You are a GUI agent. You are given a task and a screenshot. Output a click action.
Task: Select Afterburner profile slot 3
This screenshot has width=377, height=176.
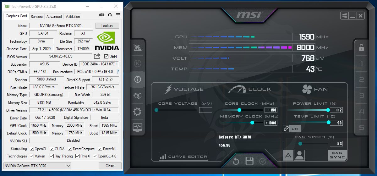pos(362,96)
